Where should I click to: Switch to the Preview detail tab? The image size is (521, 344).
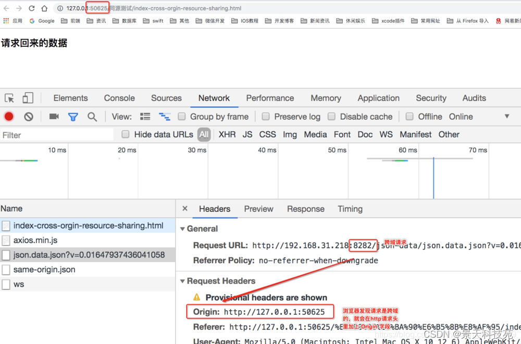(258, 209)
